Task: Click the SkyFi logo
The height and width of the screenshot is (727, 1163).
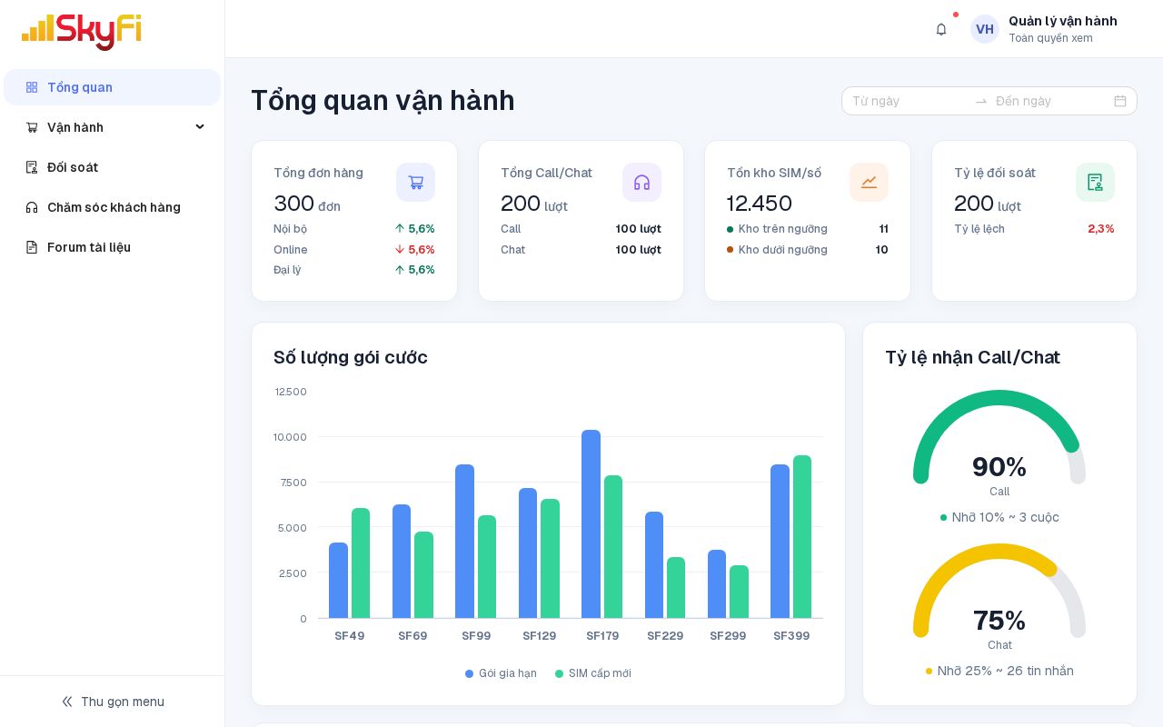Action: coord(82,32)
